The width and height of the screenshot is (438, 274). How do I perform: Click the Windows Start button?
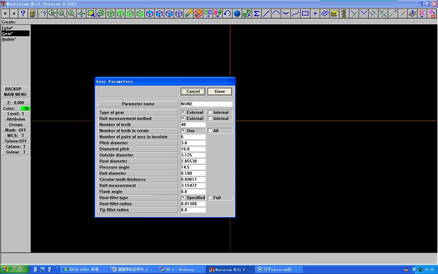14,269
